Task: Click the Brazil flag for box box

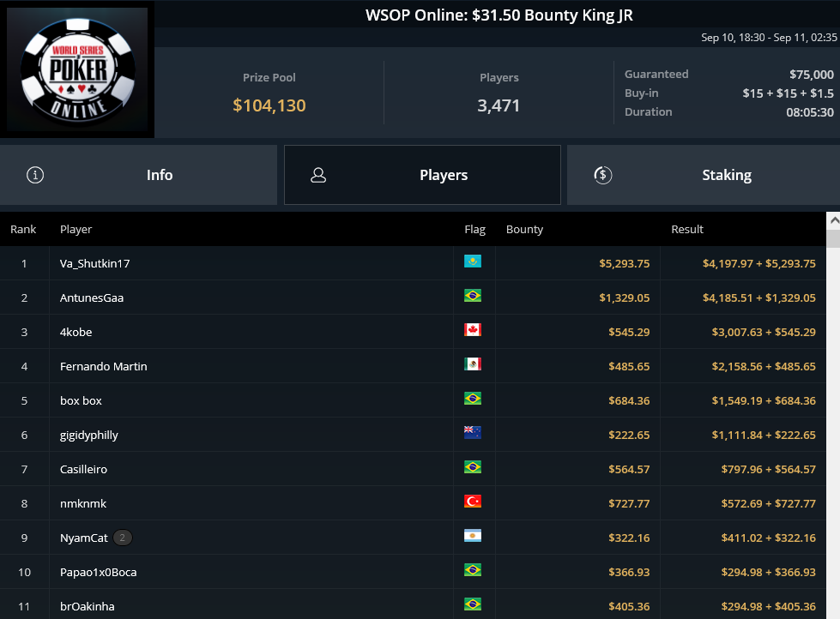Action: [473, 399]
